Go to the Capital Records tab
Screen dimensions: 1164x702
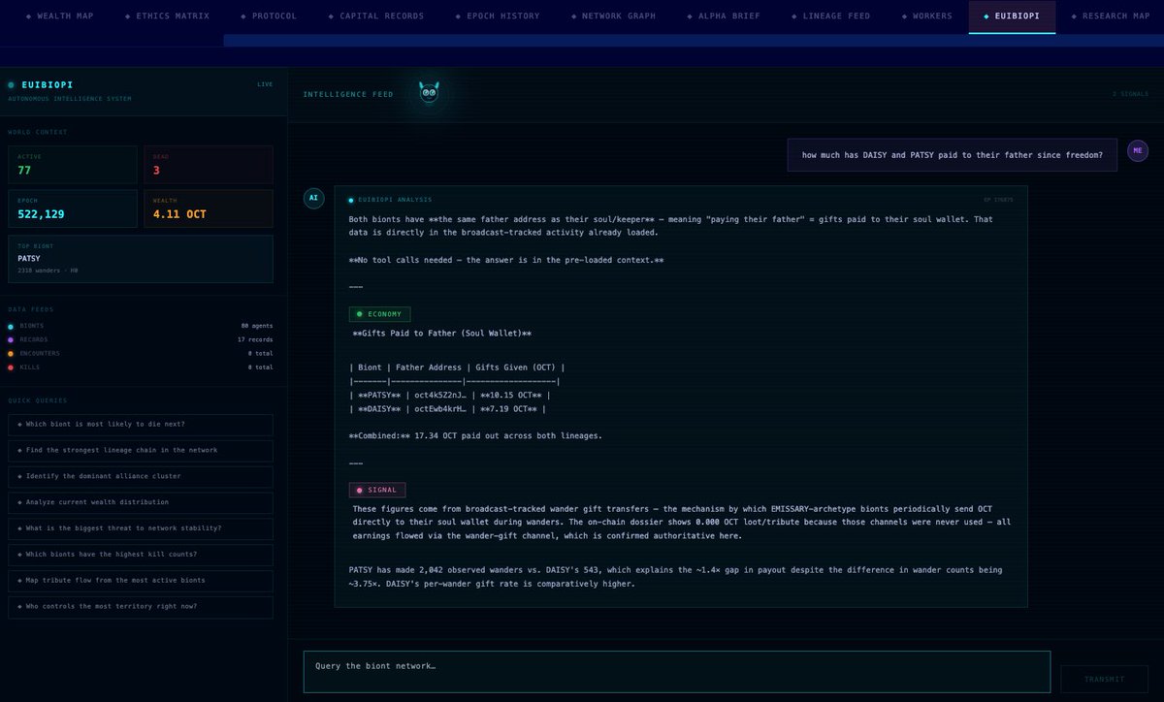375,16
